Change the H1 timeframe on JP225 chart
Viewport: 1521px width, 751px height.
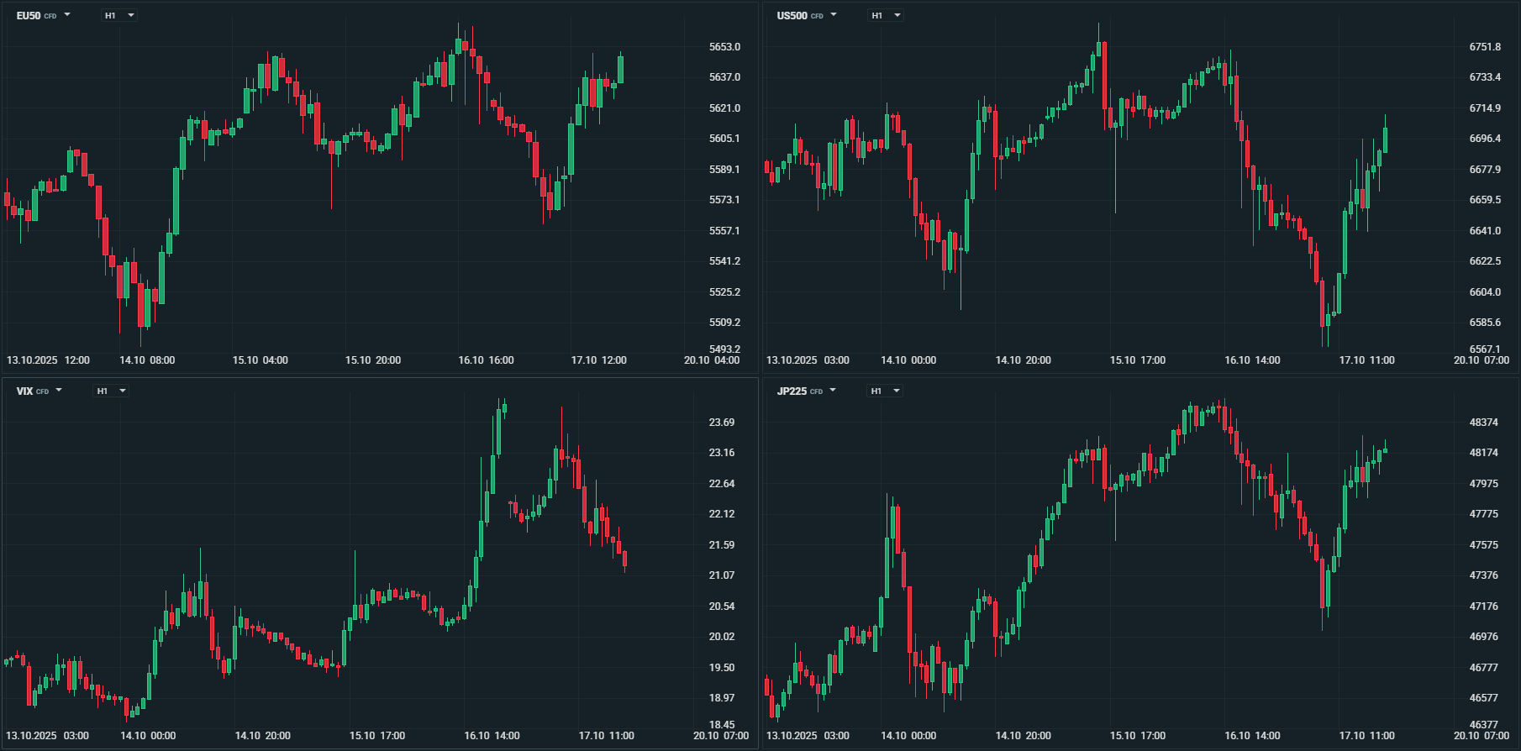coord(885,391)
